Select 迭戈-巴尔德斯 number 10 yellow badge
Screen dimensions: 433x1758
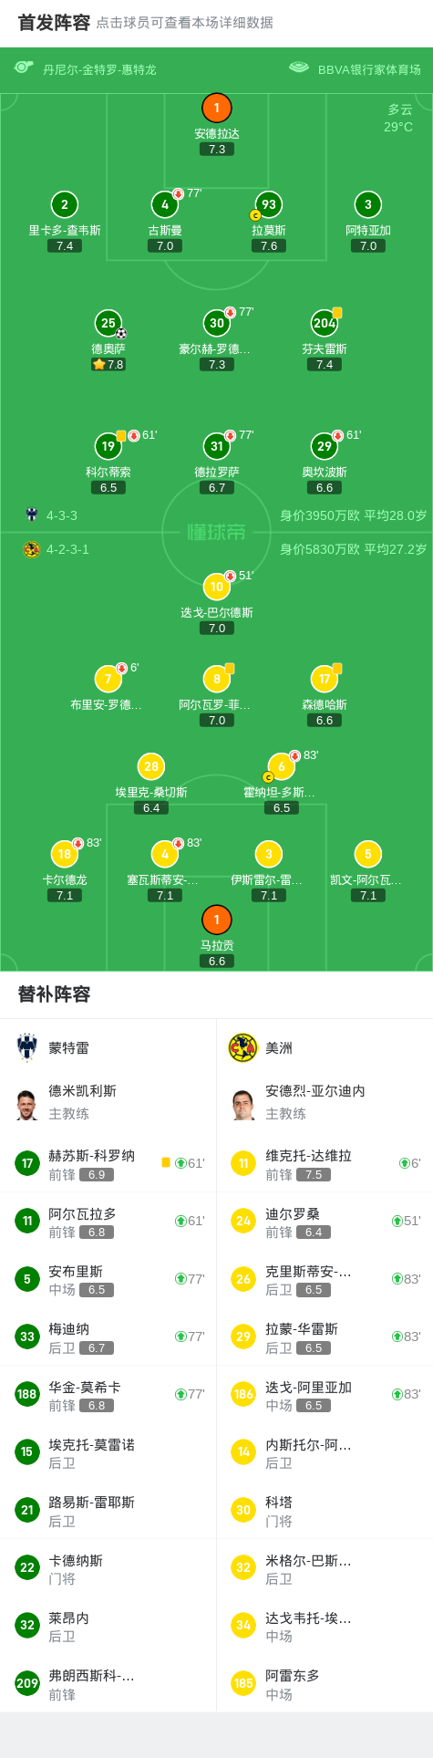(x=217, y=587)
